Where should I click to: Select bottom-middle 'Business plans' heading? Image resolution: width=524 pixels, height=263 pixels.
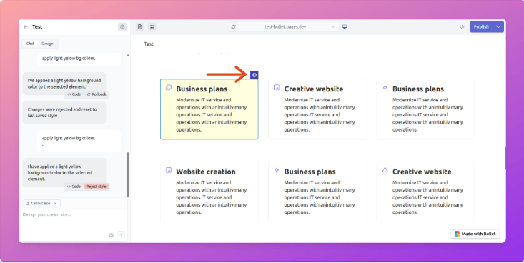point(310,172)
